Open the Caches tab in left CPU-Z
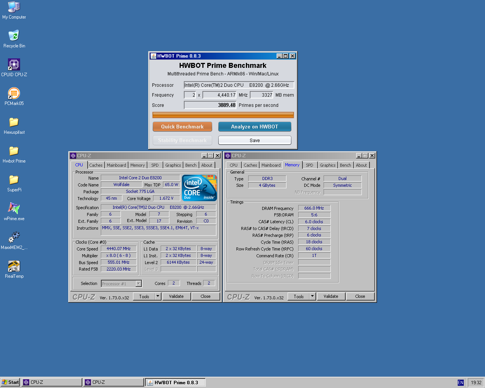 point(96,165)
